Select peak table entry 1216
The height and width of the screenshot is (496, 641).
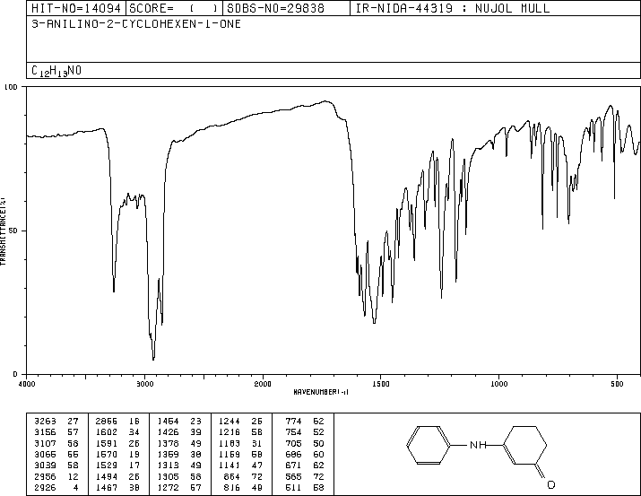230,432
